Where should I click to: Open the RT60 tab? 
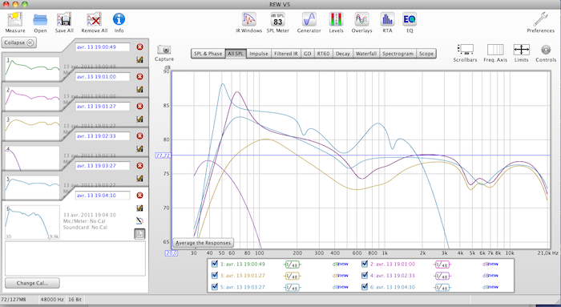point(323,54)
